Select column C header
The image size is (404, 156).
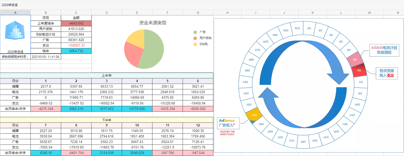(76, 13)
